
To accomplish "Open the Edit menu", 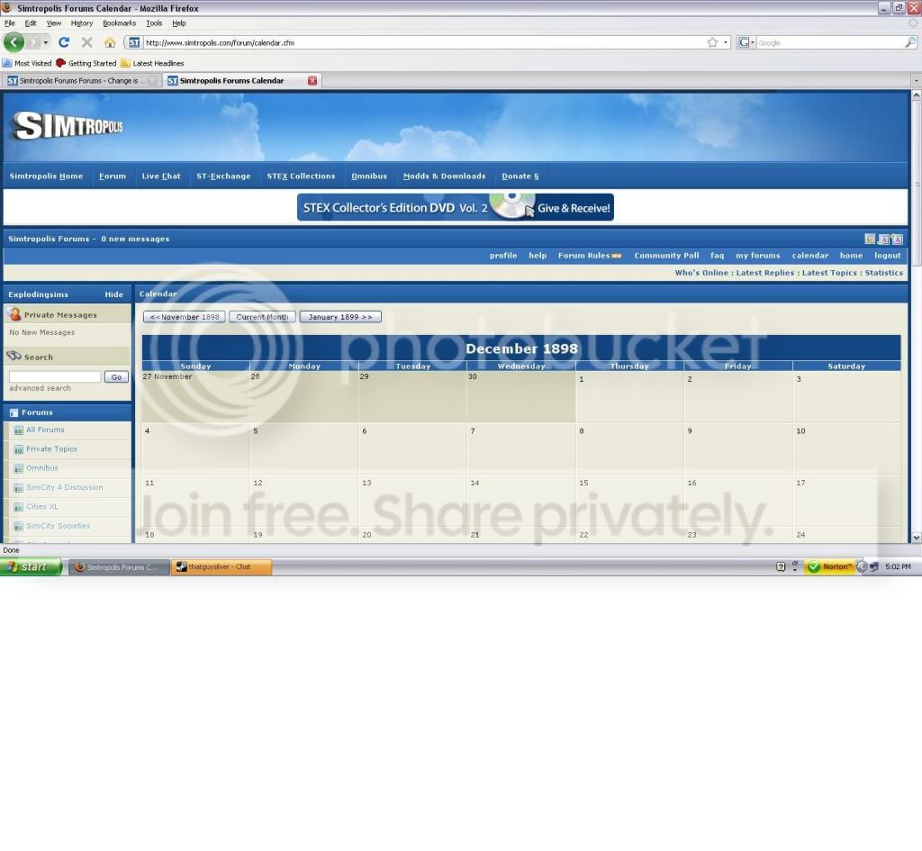I will [31, 23].
